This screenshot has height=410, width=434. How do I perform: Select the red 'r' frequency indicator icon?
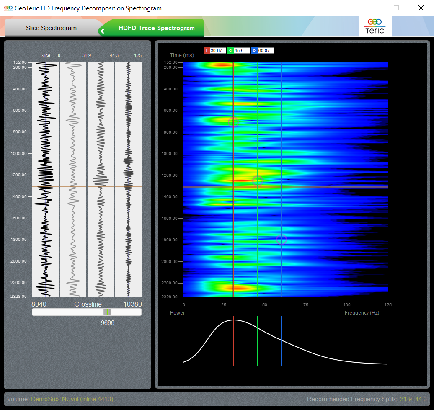(x=207, y=50)
